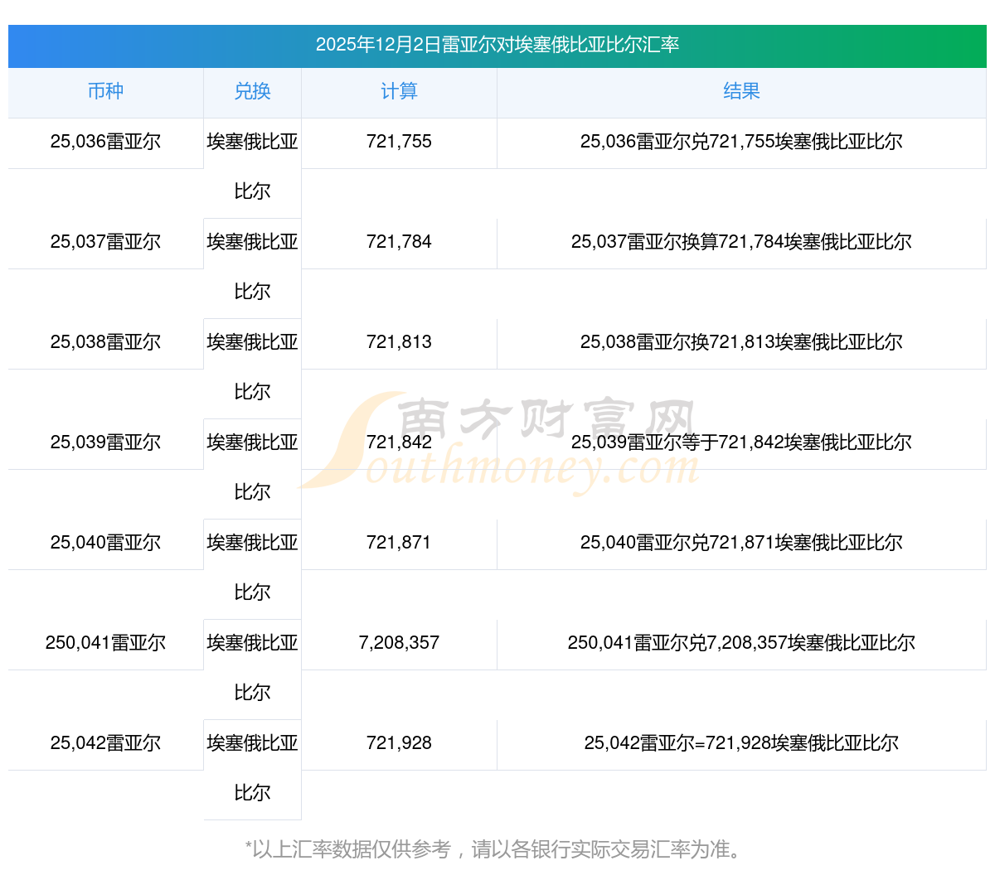Click the calculation column value 721,755
The height and width of the screenshot is (875, 995).
coord(399,142)
